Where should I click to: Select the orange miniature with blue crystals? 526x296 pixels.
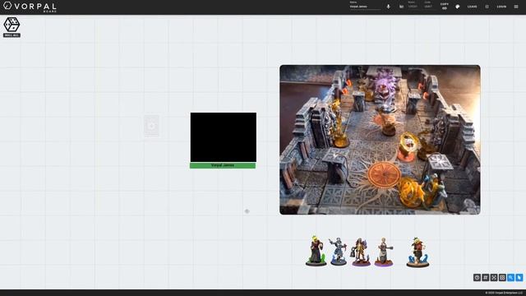[x=418, y=252]
